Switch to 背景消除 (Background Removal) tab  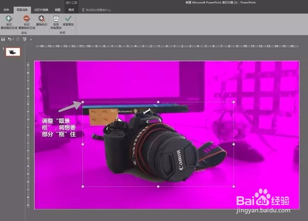pyautogui.click(x=22, y=10)
